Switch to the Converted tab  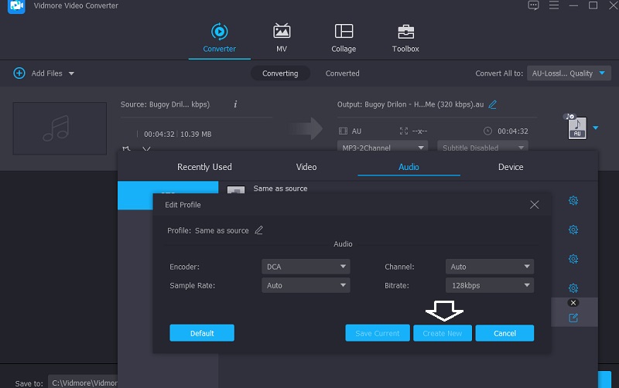coord(342,73)
